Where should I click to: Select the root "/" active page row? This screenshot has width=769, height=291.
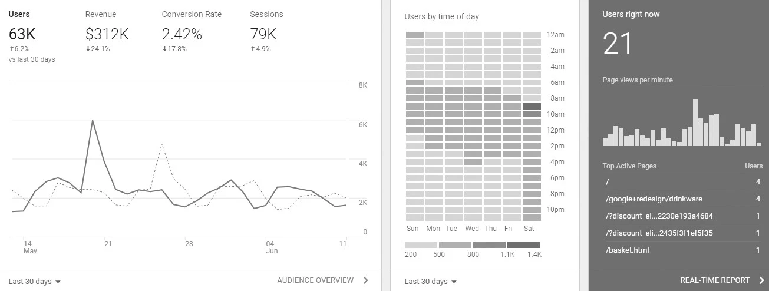click(x=607, y=182)
